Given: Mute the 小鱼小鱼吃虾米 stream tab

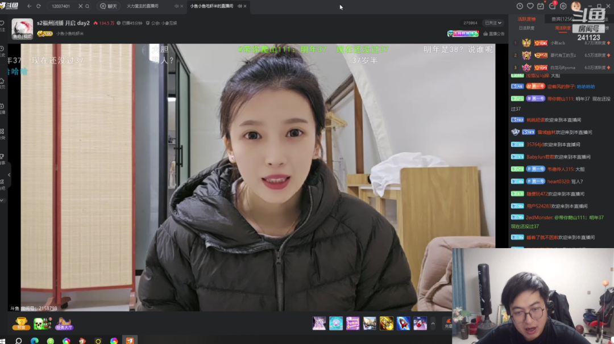Looking at the screenshot, I should point(240,6).
